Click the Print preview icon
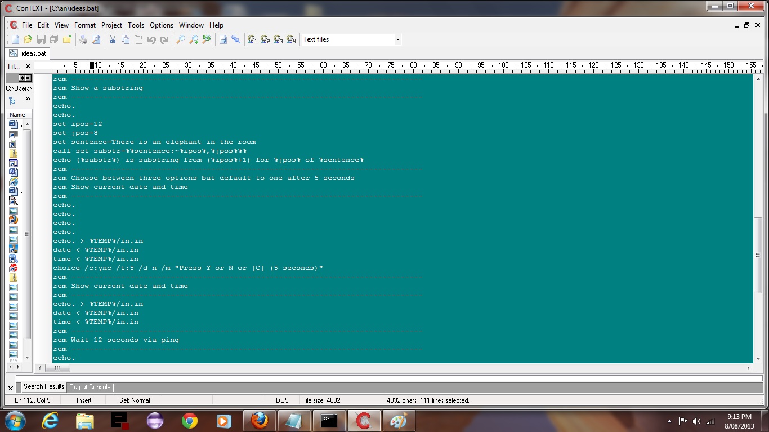Screen dimensions: 769x432 coord(96,39)
